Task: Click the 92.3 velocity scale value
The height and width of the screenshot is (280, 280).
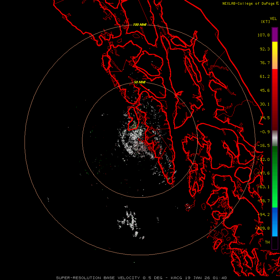Action: click(x=265, y=49)
